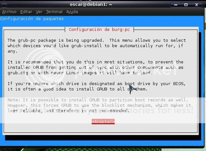Click the line starting 'However, this forces GRUB'
Image resolution: width=206 pixels, height=151 pixels.
click(99, 105)
